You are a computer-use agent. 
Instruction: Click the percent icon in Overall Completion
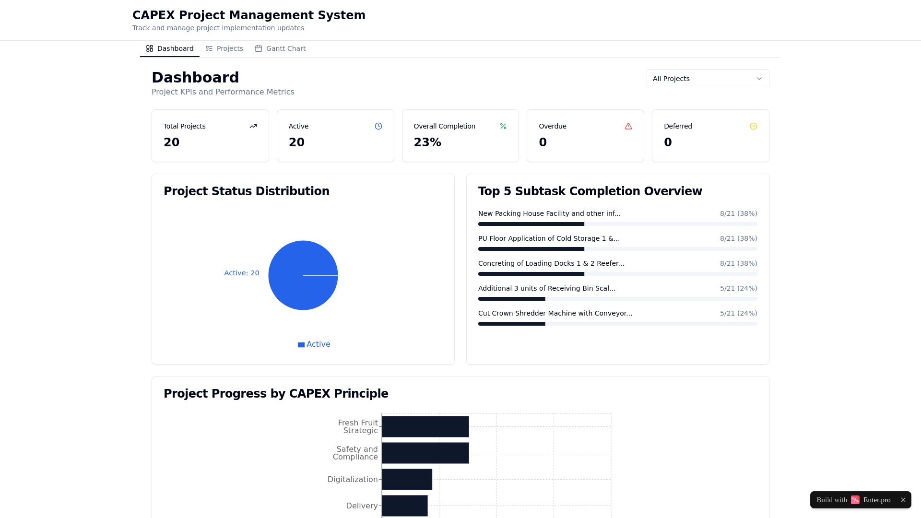(x=503, y=126)
